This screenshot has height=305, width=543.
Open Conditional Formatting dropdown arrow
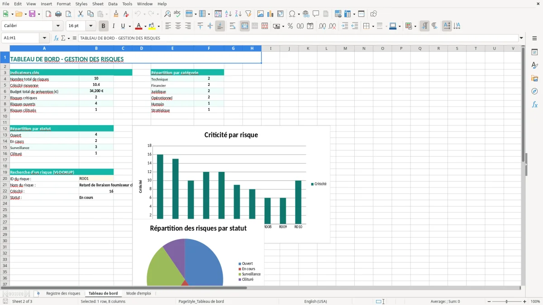[415, 26]
